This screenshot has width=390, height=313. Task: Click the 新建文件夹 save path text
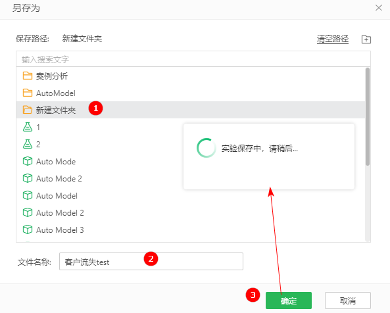(x=82, y=39)
